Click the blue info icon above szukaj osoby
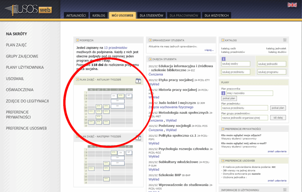Screen dimensions: 302x192 click(x=224, y=59)
